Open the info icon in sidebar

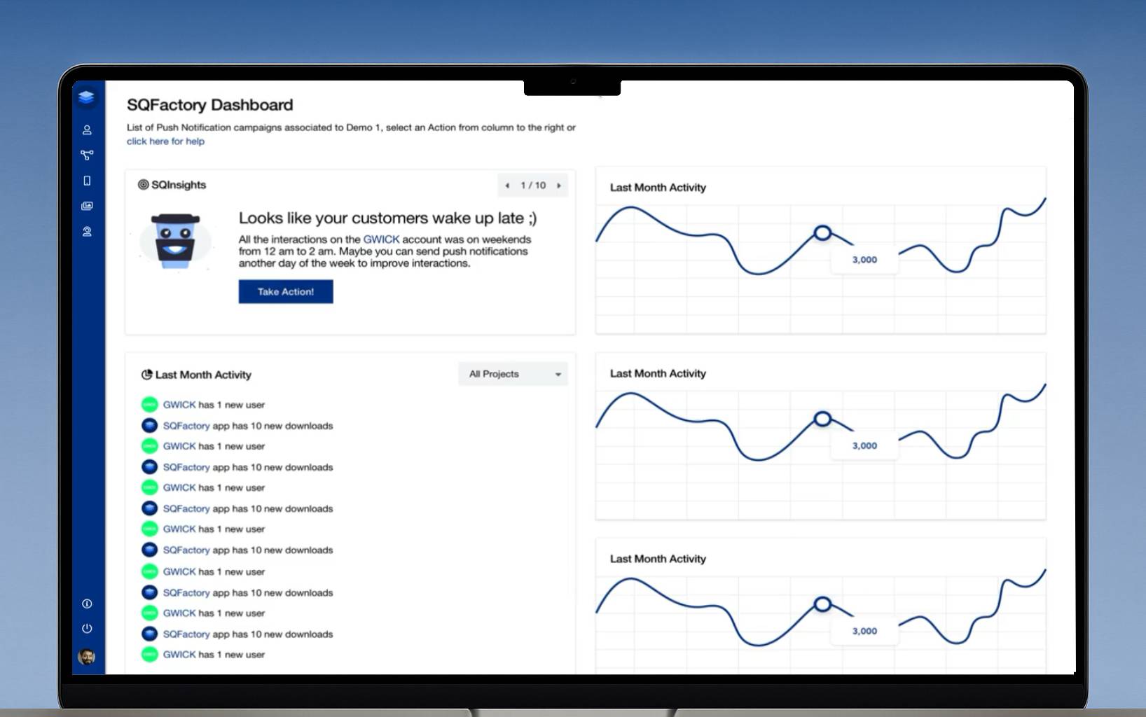pyautogui.click(x=87, y=604)
